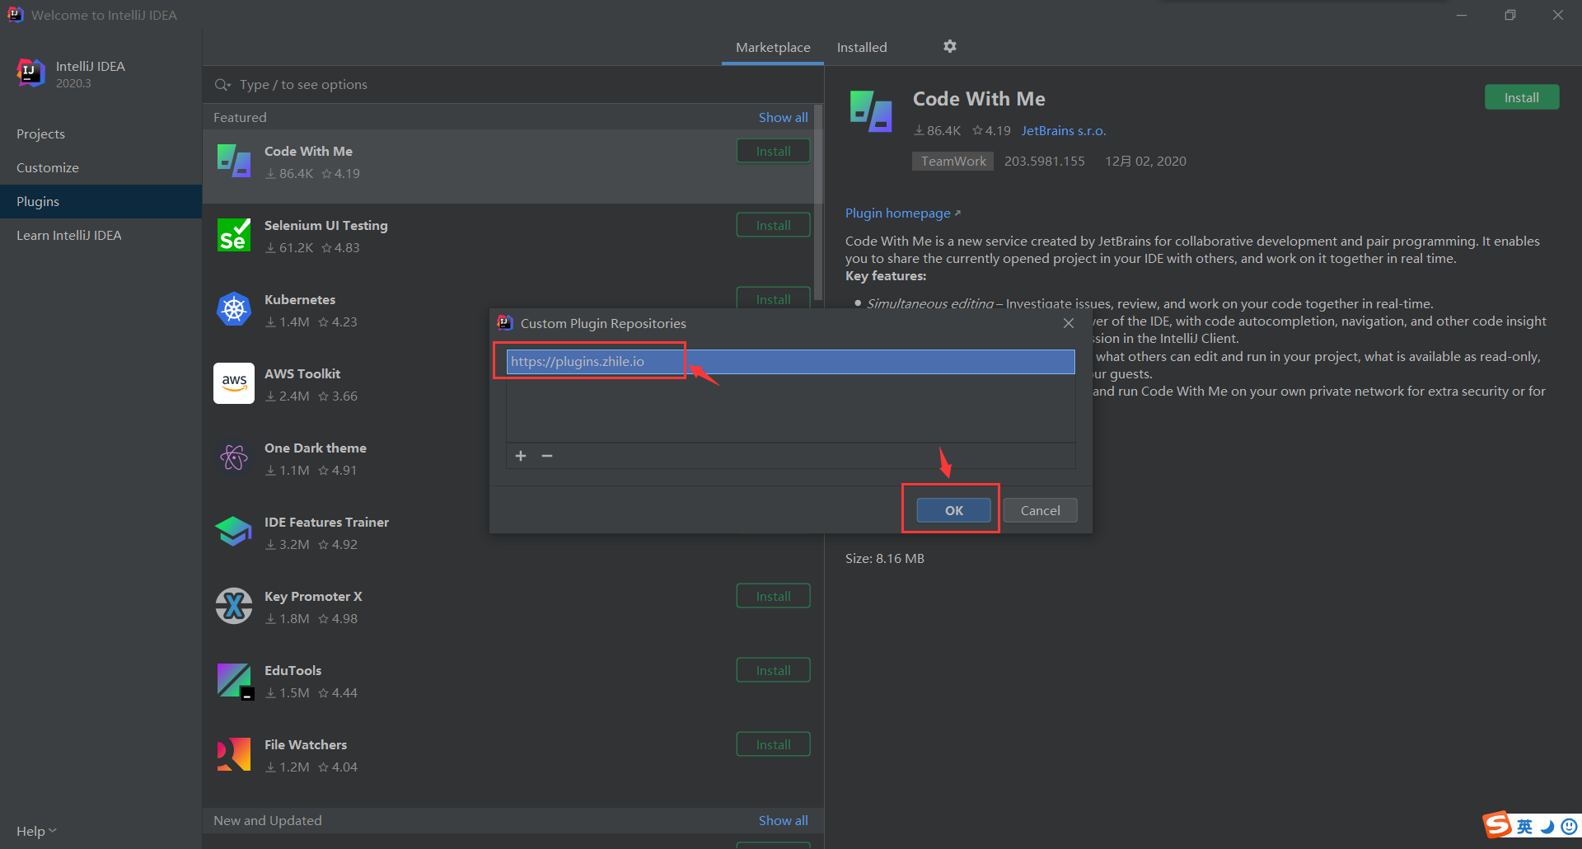Click the EduTools plugin icon

[234, 681]
